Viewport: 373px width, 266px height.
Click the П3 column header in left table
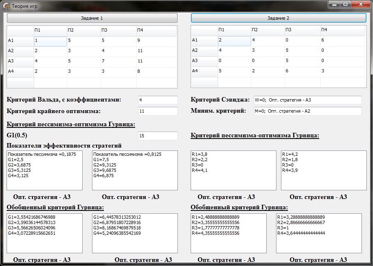(x=118, y=31)
